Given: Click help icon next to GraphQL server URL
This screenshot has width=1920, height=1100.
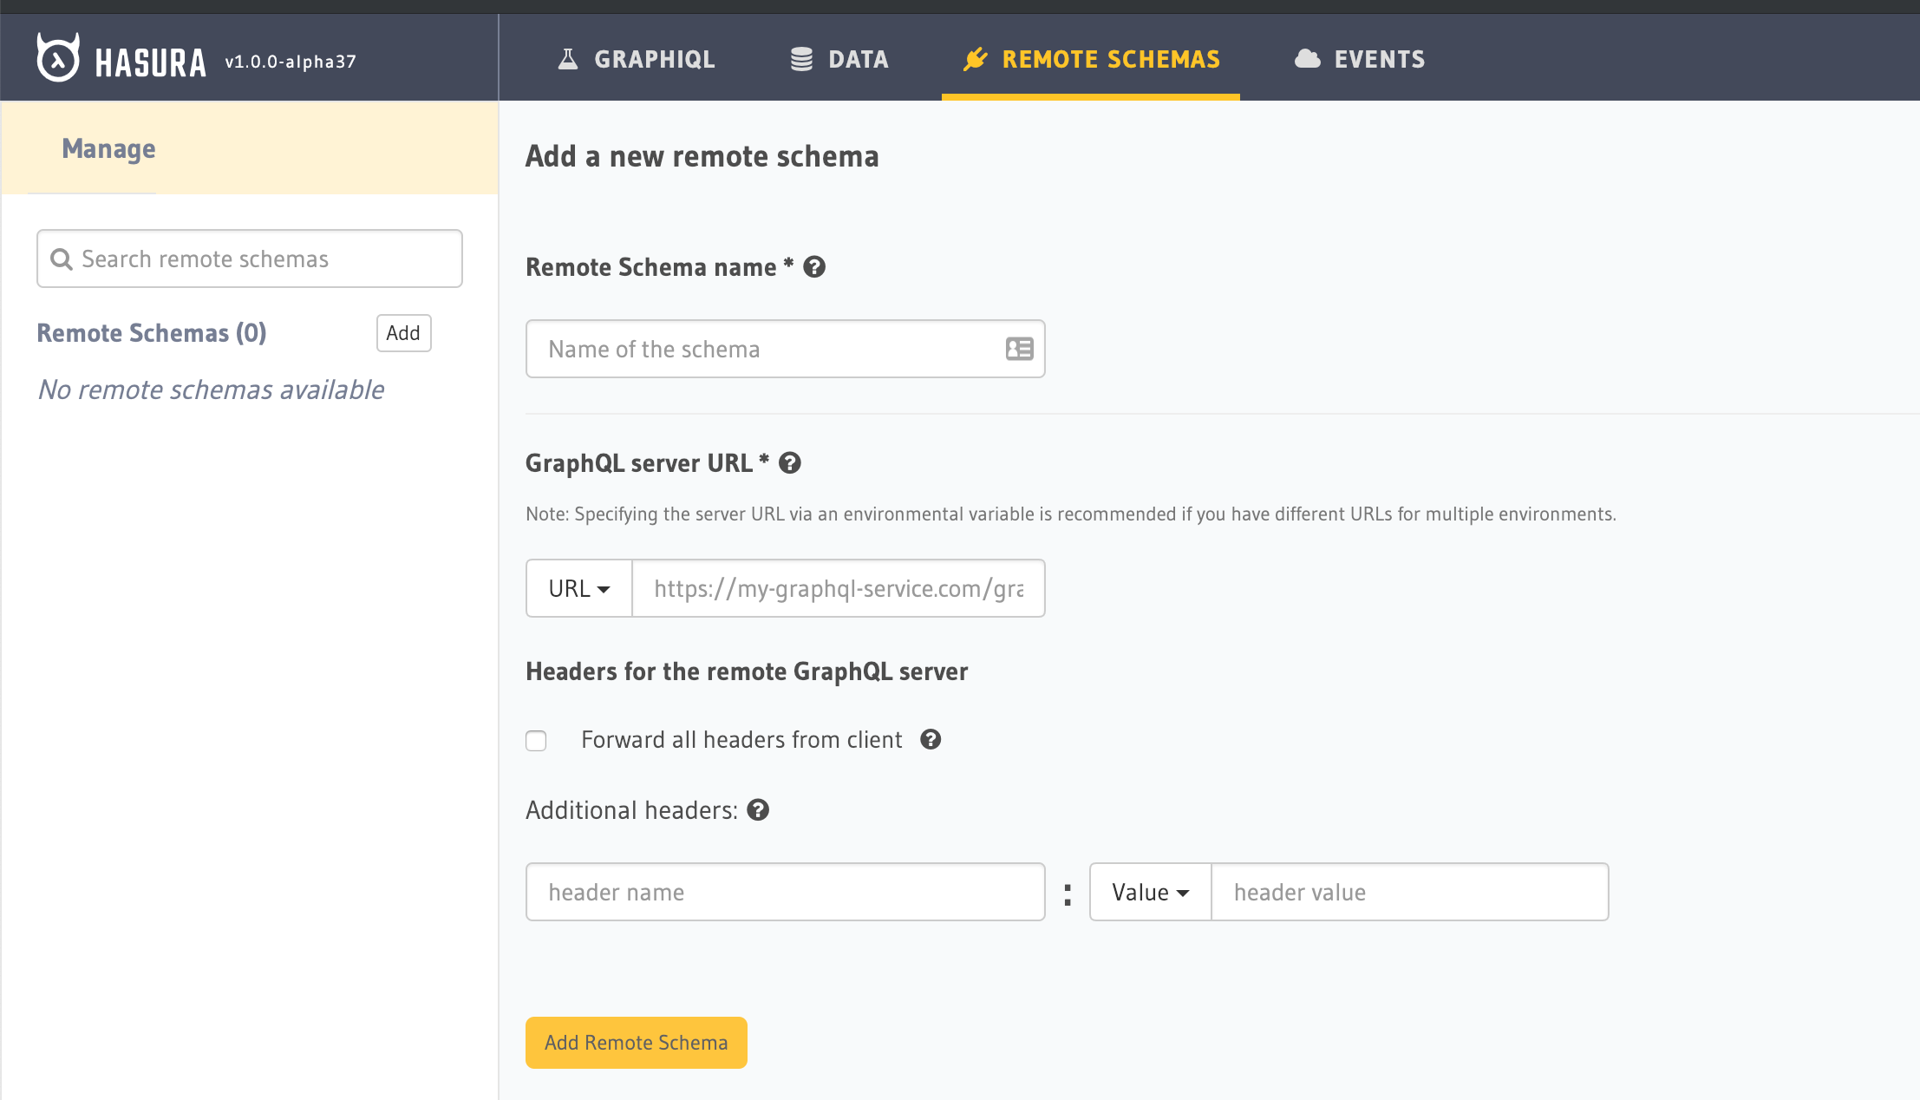Looking at the screenshot, I should (790, 463).
